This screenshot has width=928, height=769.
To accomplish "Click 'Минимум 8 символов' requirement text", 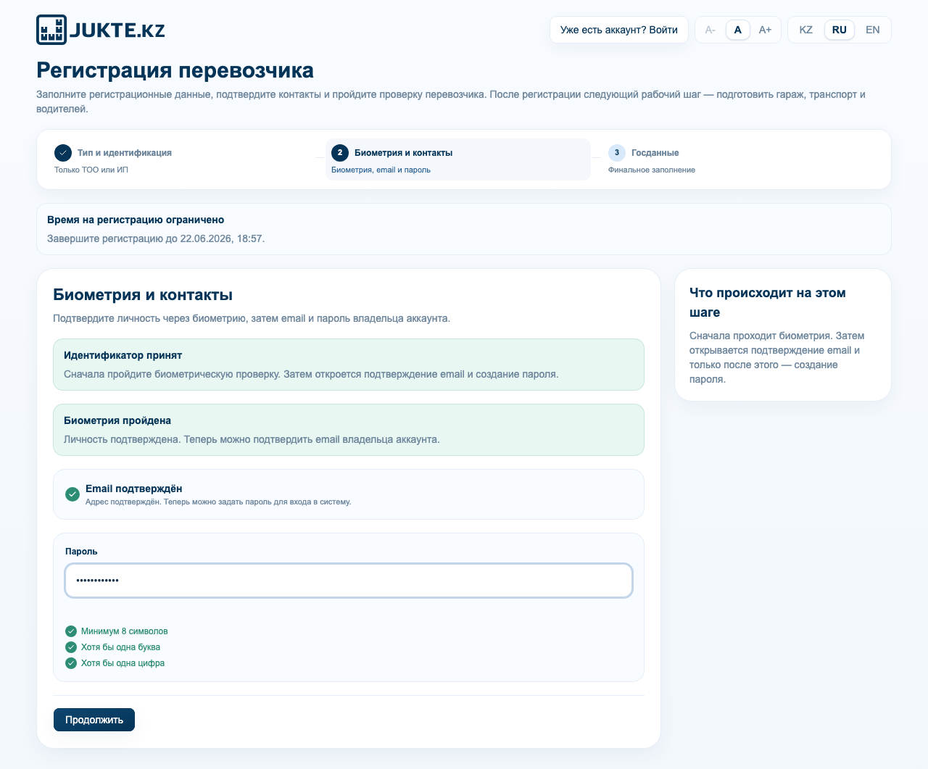I will [x=125, y=631].
